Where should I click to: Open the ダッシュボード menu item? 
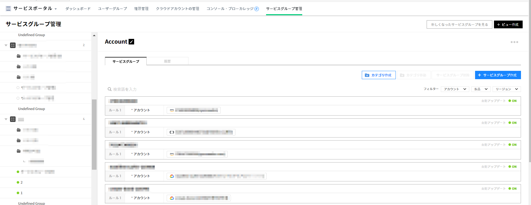coord(78,9)
